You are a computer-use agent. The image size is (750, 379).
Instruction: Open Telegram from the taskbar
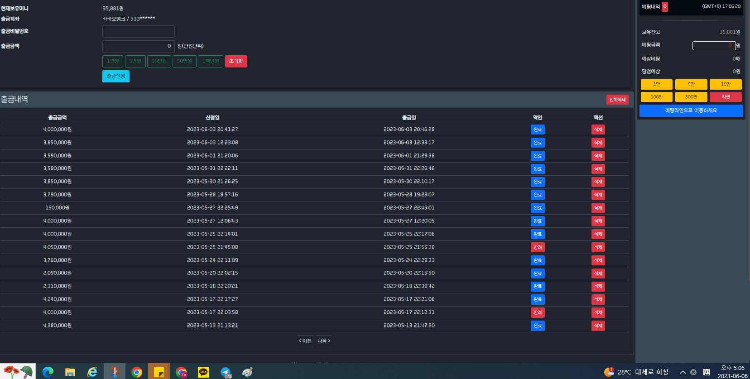(x=226, y=372)
